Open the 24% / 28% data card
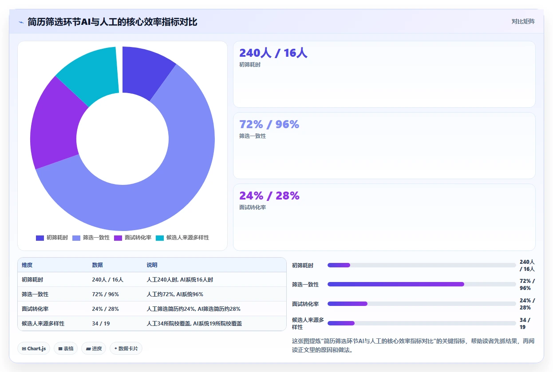 (384, 217)
